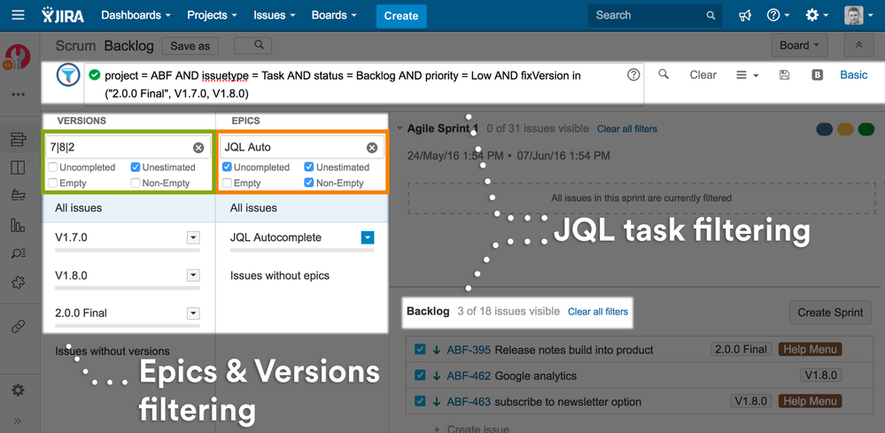Expand the 2.0.0 Final version dropdown
The image size is (885, 433).
[193, 313]
